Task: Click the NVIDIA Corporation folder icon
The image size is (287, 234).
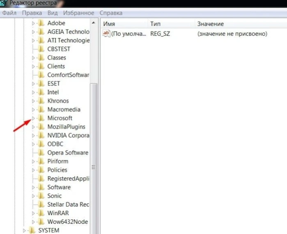Action: click(x=41, y=135)
